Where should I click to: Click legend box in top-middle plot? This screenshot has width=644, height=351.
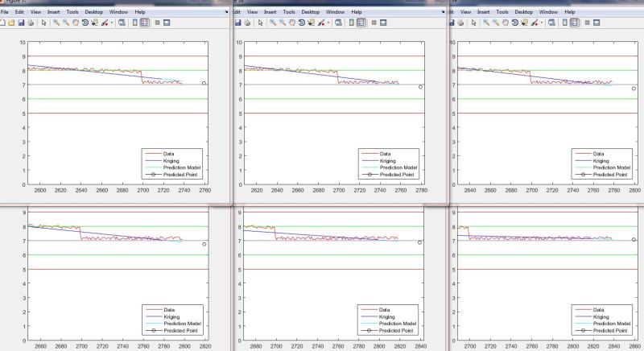389,163
